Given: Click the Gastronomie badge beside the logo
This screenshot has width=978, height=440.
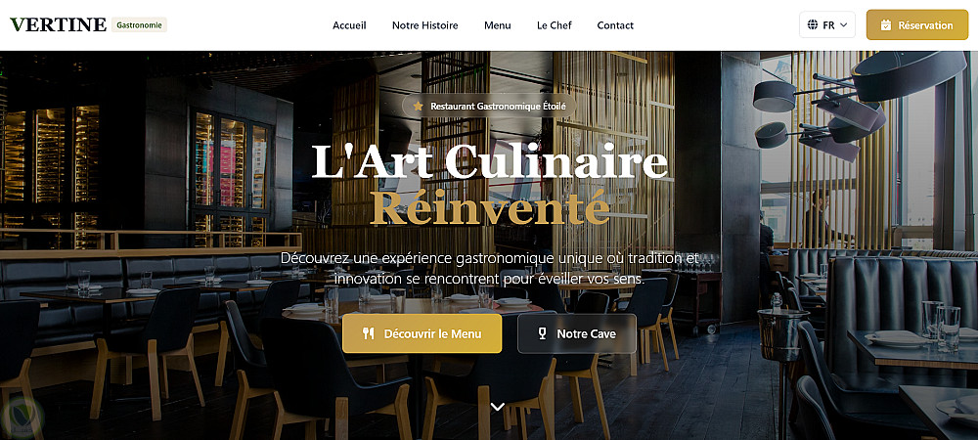Looking at the screenshot, I should pos(139,24).
